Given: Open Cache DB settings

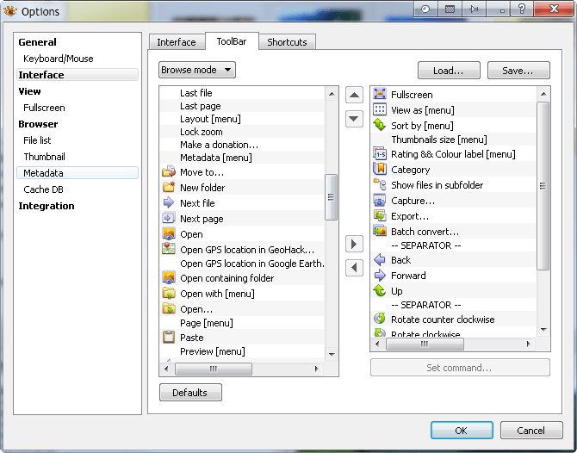Looking at the screenshot, I should [x=43, y=189].
